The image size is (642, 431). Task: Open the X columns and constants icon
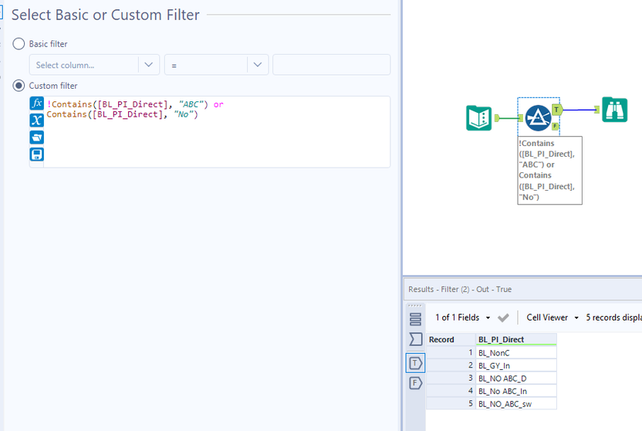click(x=37, y=120)
